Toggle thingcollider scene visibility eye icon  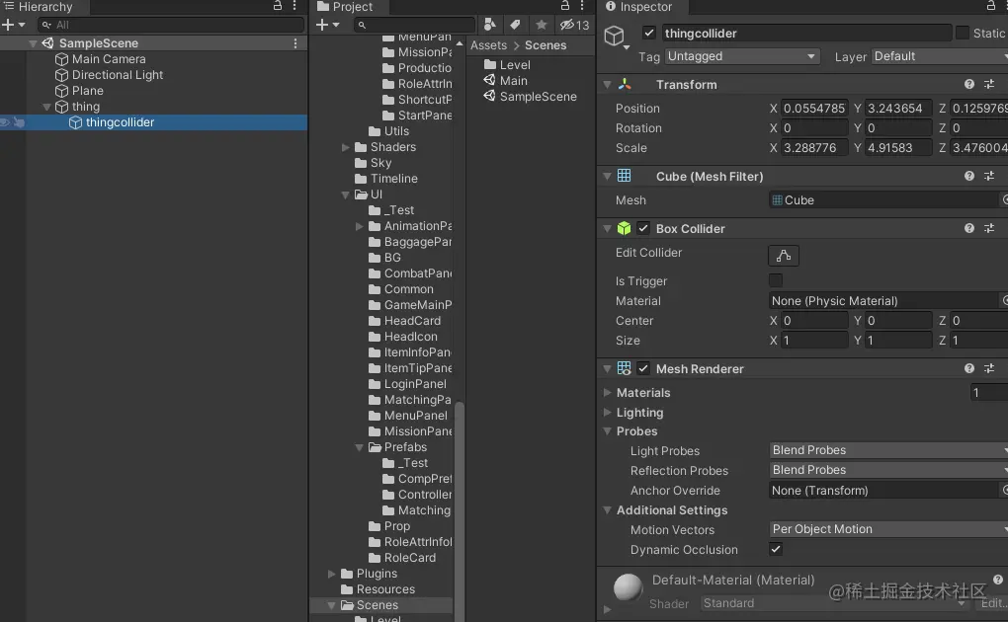(5, 122)
